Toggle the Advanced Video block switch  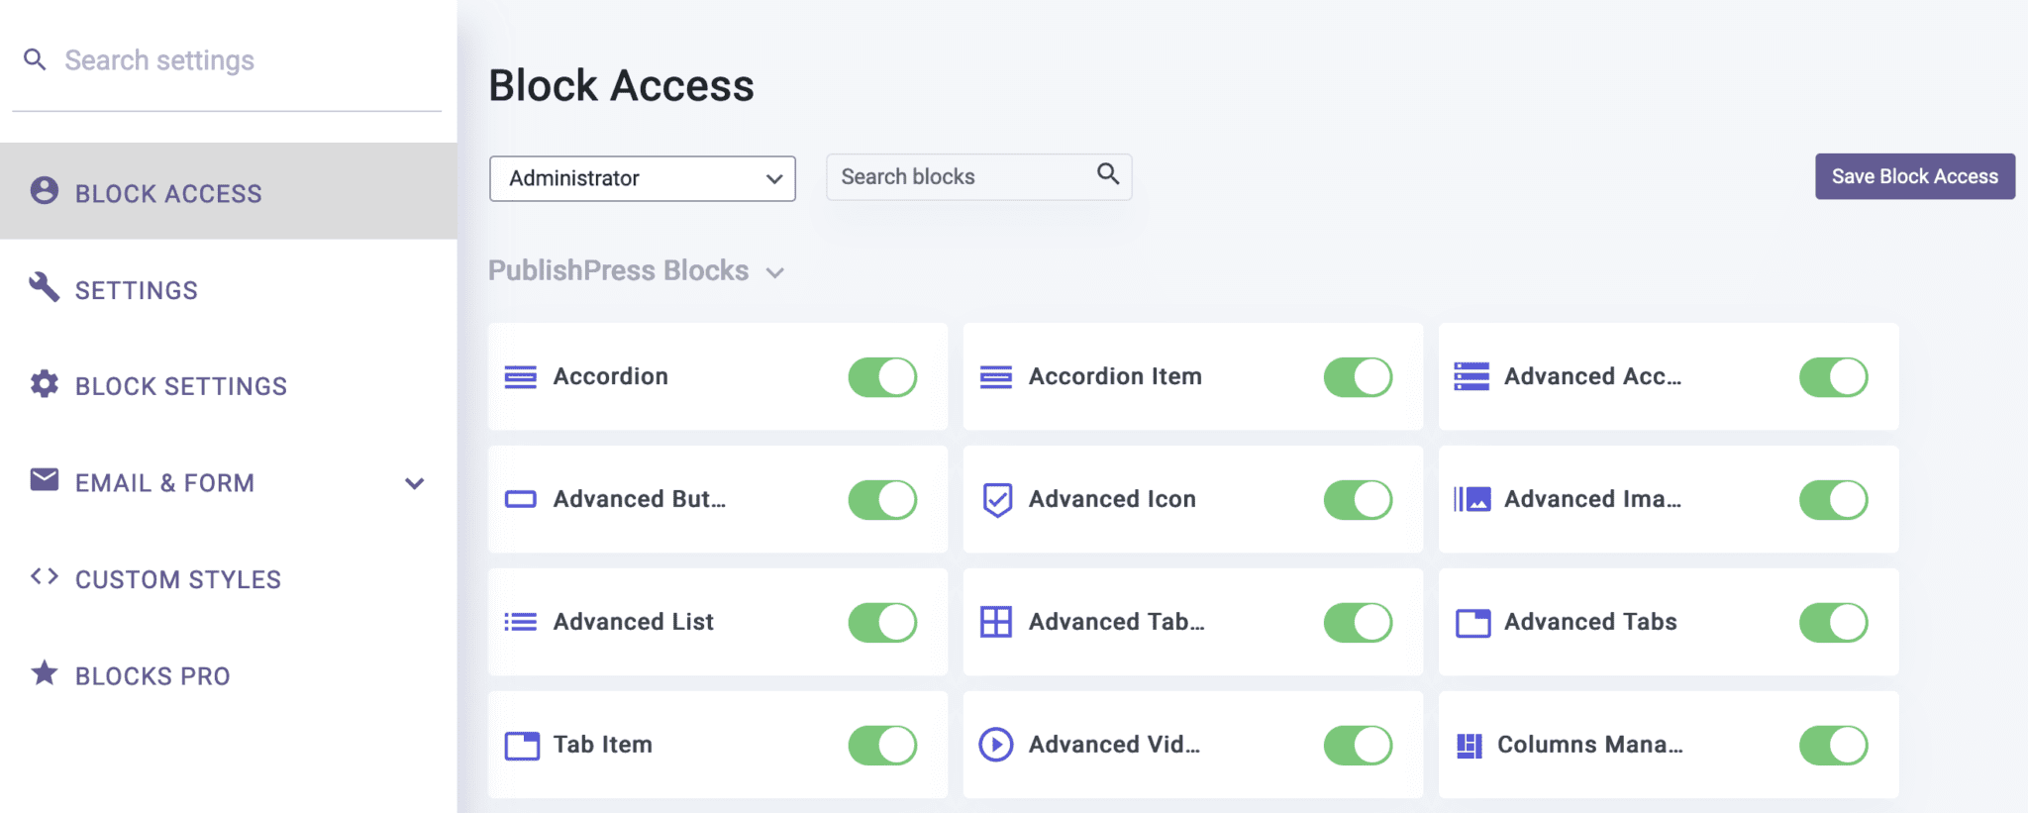pyautogui.click(x=1358, y=746)
